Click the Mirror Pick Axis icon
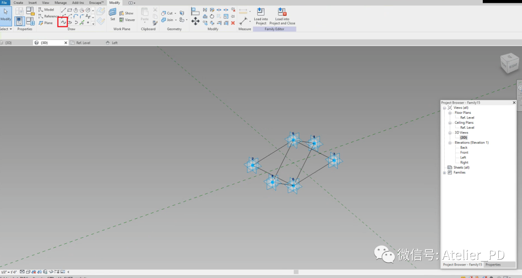Screen dimensions: 522x278 click(x=205, y=10)
